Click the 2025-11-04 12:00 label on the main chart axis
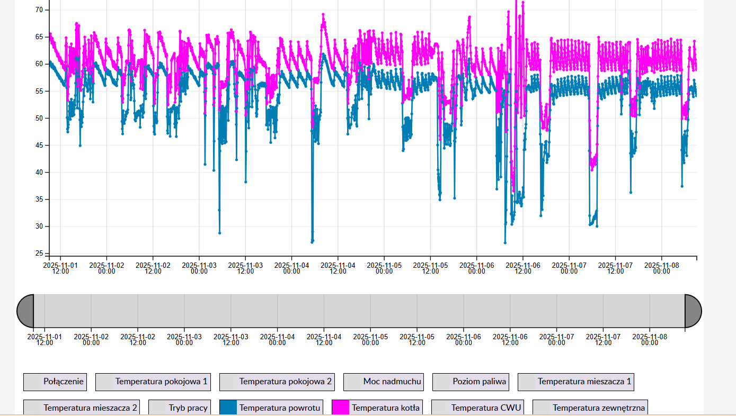 point(338,267)
